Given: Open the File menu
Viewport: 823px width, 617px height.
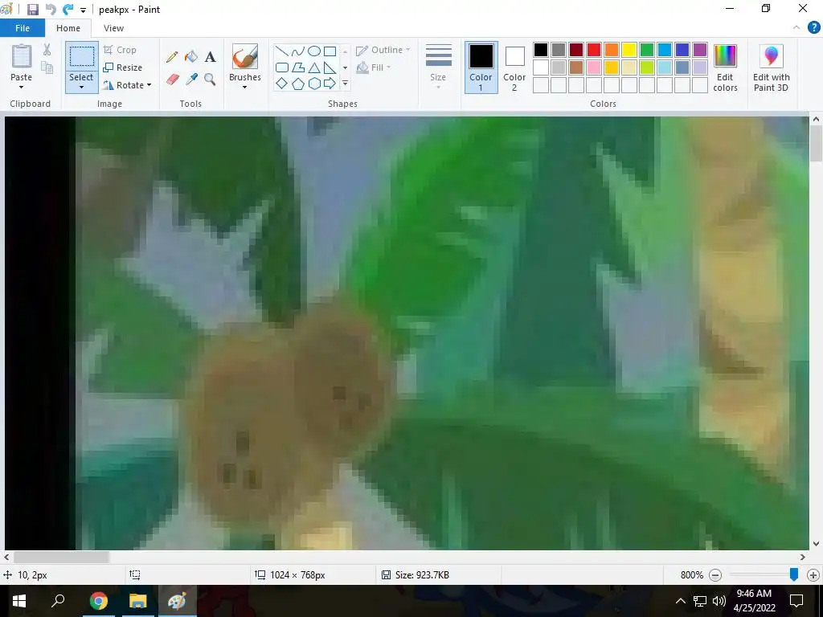Looking at the screenshot, I should [x=23, y=28].
